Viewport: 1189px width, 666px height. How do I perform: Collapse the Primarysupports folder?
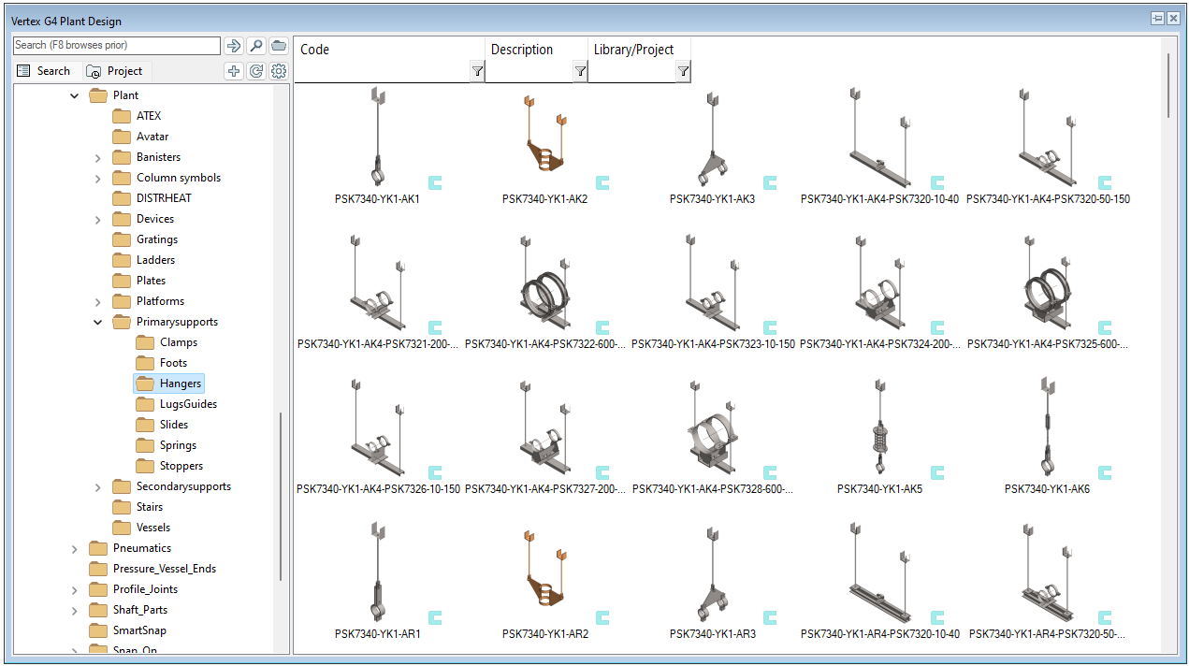point(98,322)
